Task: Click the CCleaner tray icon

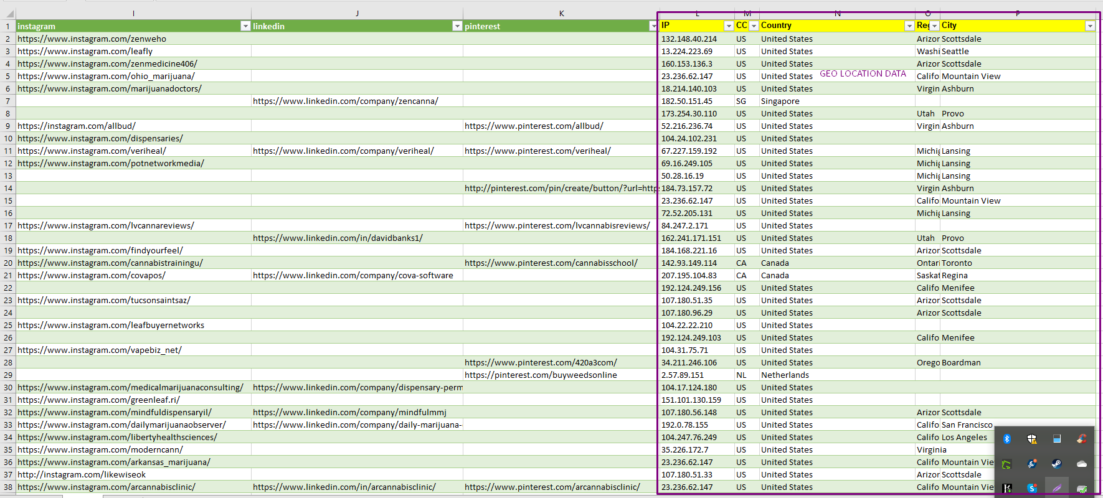Action: pos(1082,439)
